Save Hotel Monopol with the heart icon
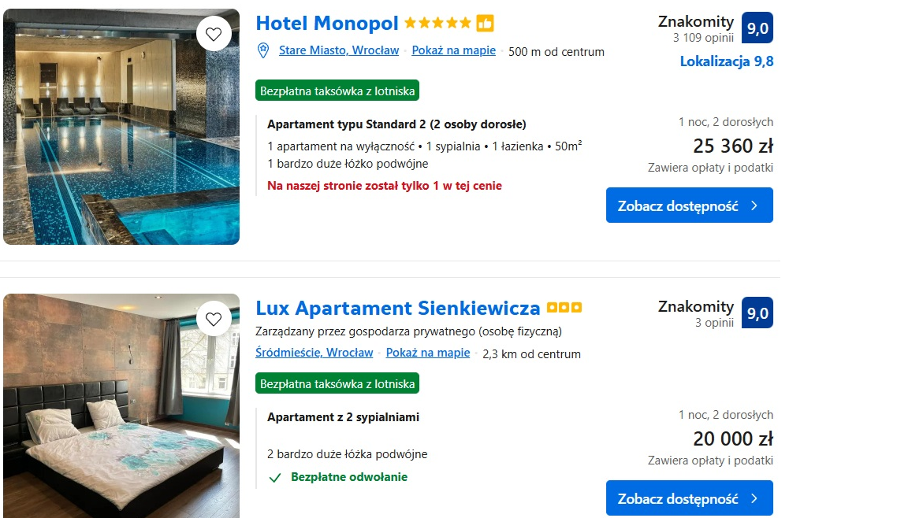The width and height of the screenshot is (908, 518). pyautogui.click(x=214, y=34)
